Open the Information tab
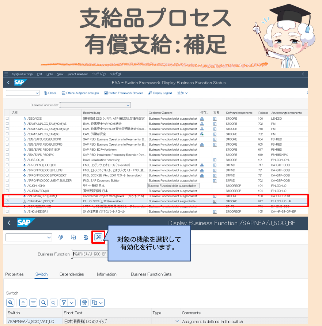The height and width of the screenshot is (326, 322). [x=106, y=274]
